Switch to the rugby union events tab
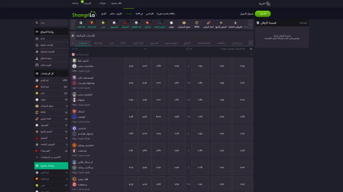 pyautogui.click(x=138, y=43)
